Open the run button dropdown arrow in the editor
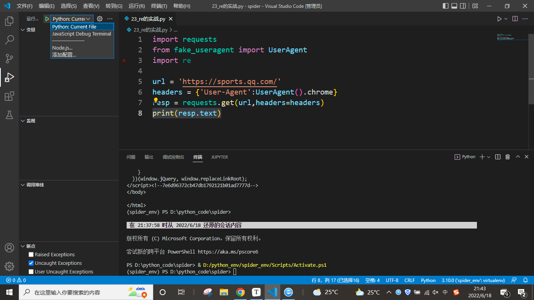Screen dimensions: 534x300 pos(506,19)
